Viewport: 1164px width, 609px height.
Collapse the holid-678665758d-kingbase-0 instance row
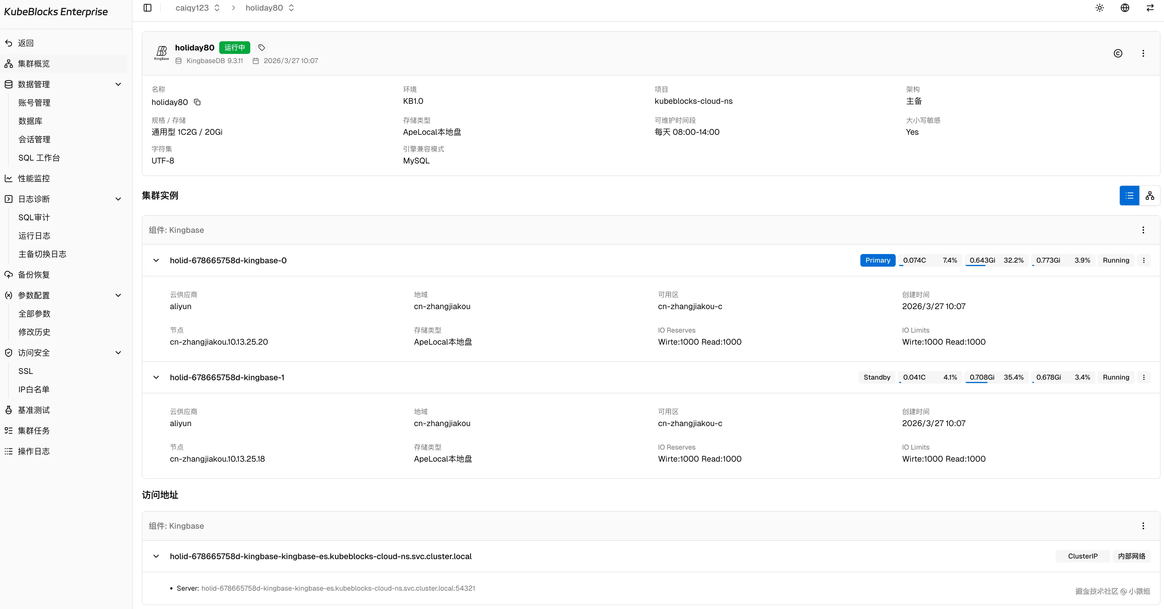point(156,260)
